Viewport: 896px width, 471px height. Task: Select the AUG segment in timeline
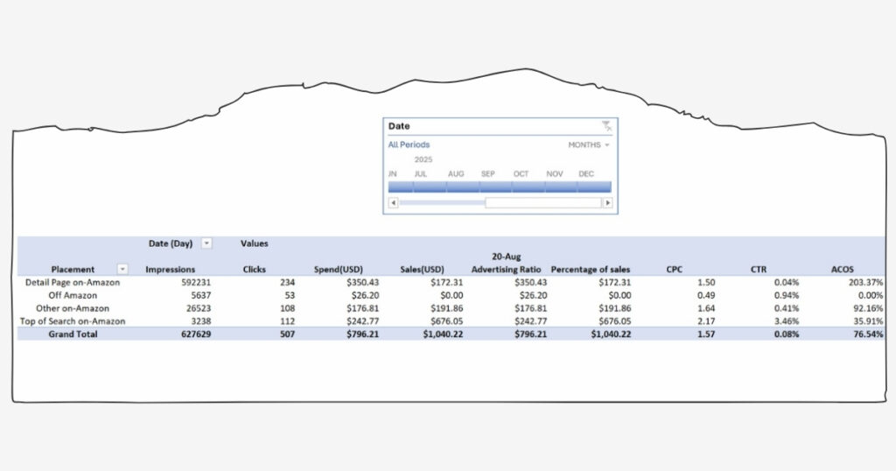[x=456, y=186]
